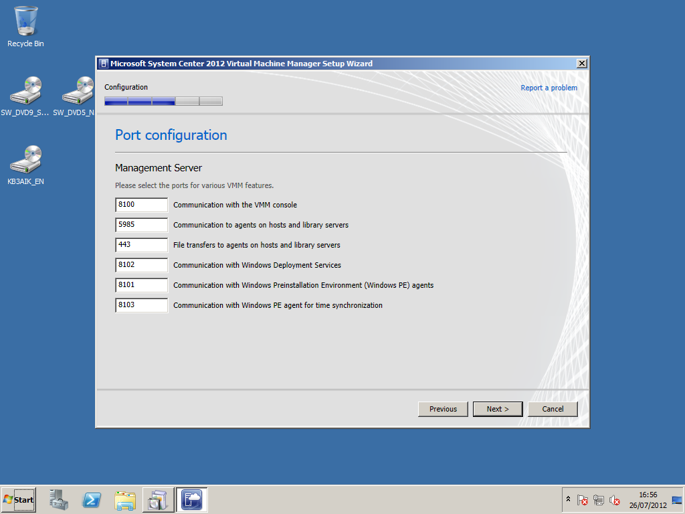
Task: Open the Report a problem link
Action: click(x=549, y=88)
